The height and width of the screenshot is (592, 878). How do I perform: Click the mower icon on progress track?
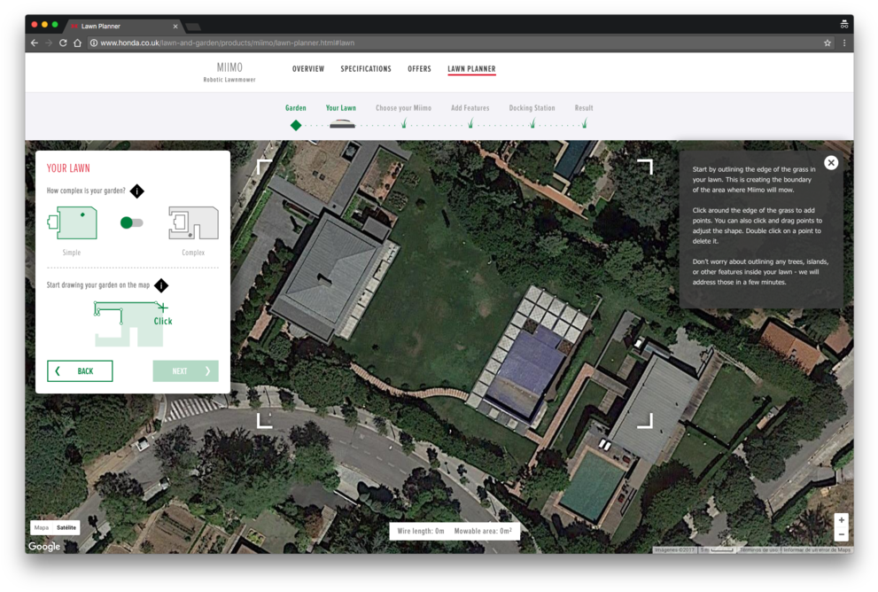tap(342, 124)
